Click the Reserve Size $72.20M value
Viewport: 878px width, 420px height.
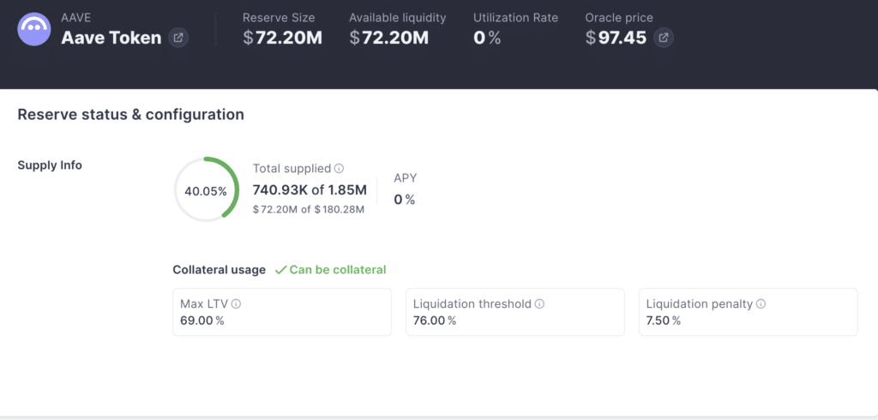point(282,38)
